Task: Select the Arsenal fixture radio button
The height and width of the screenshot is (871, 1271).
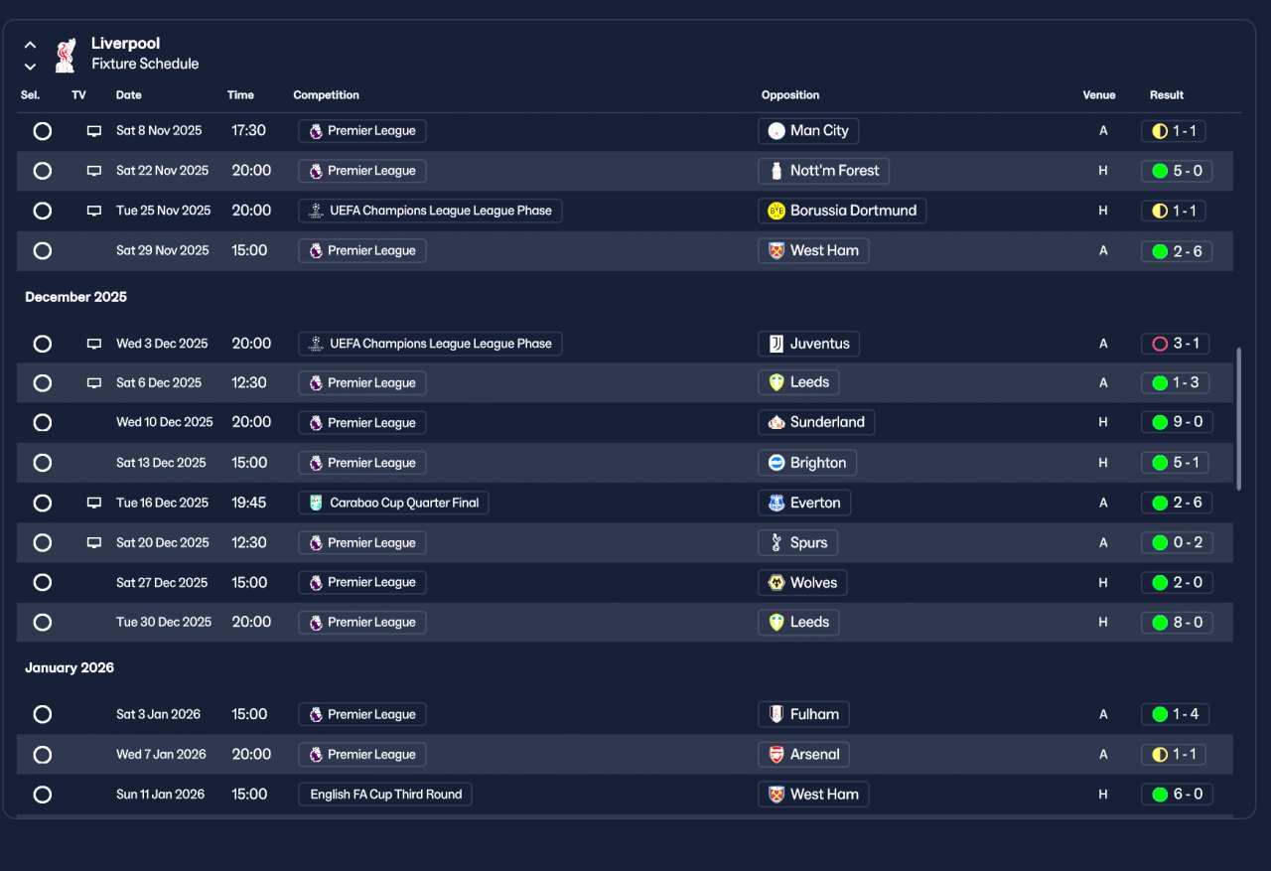Action: 42,755
